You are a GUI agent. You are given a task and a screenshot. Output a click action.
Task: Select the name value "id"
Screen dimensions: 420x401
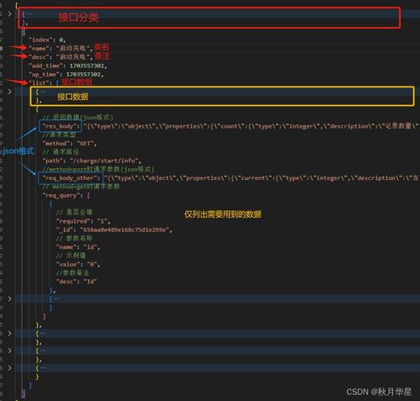pyautogui.click(x=90, y=247)
